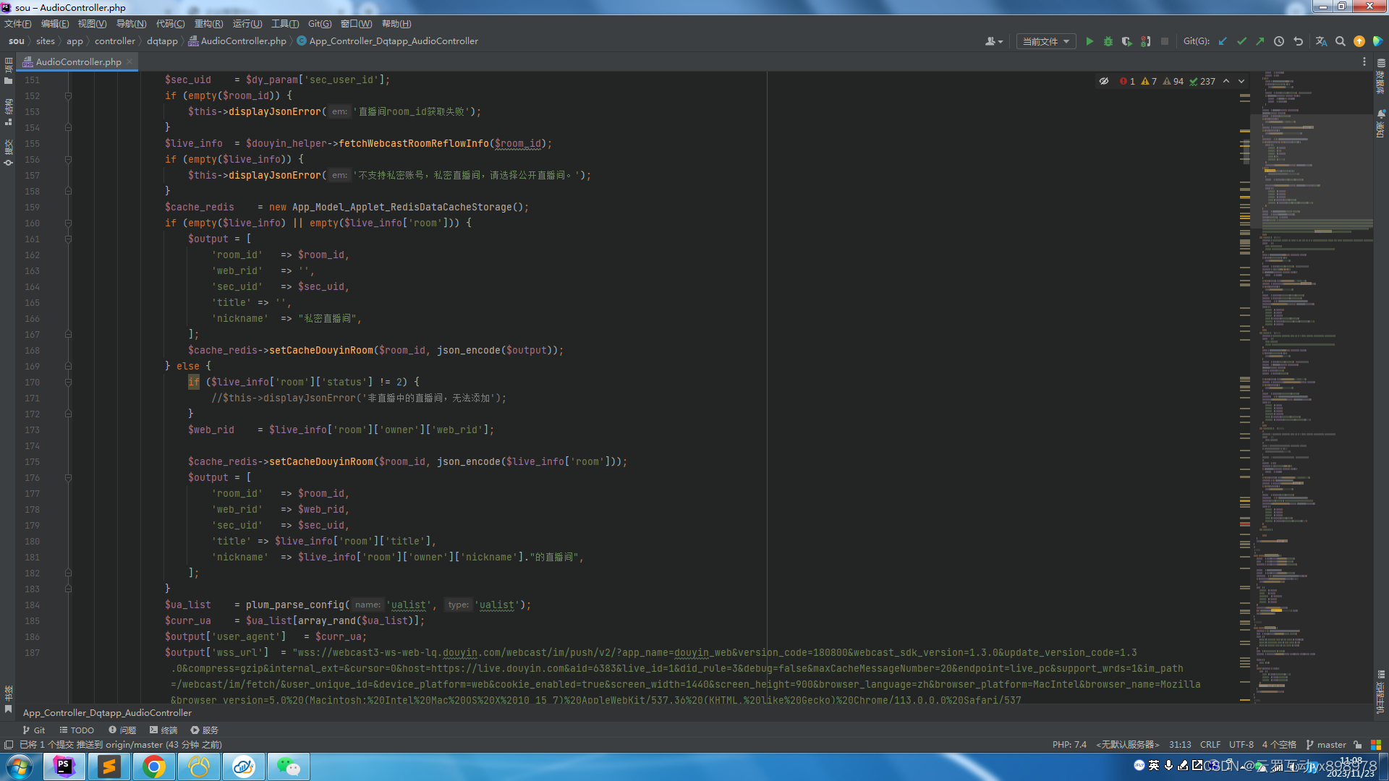Collapse the if block fold marker at line 152
Viewport: 1389px width, 781px height.
pos(68,95)
